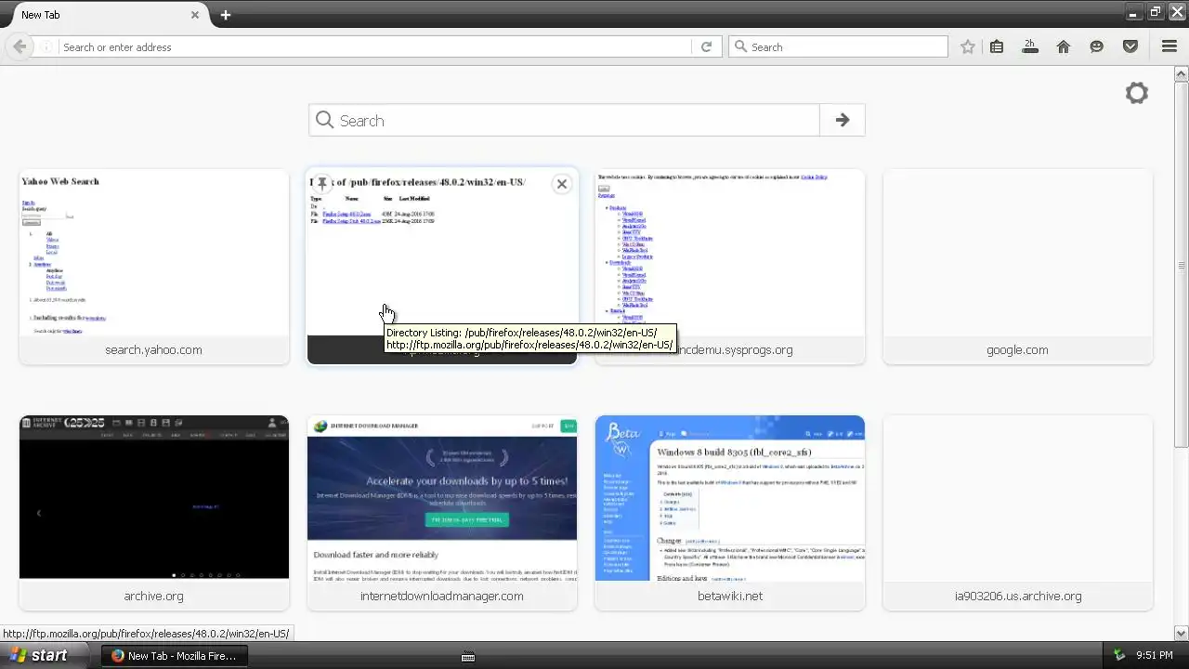This screenshot has width=1189, height=669.
Task: Pin the ftp.mozilla.org tile
Action: 321,183
